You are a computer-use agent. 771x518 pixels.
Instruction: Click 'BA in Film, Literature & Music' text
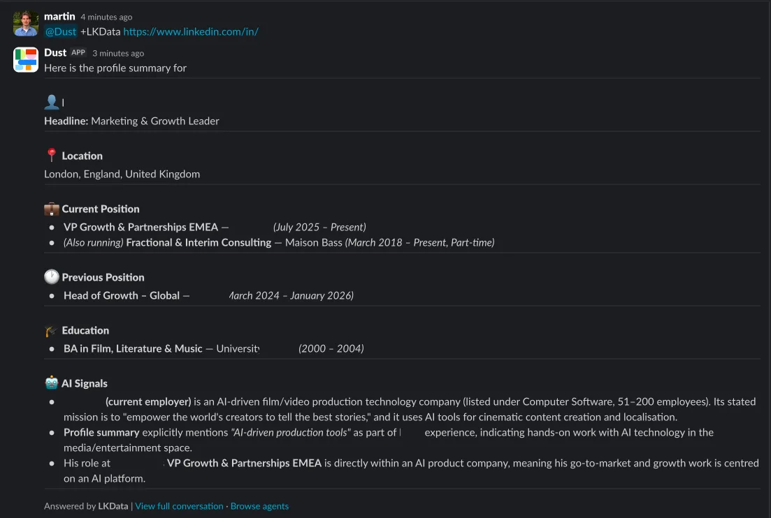133,348
